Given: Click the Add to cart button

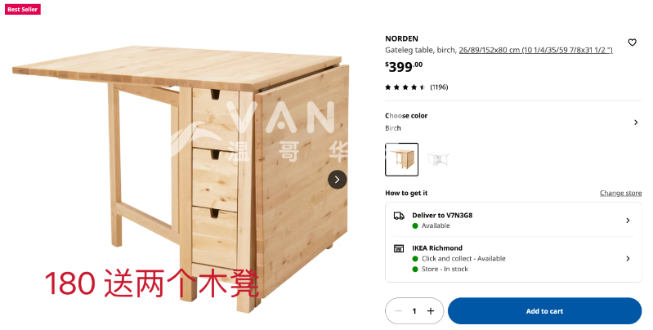Looking at the screenshot, I should (x=544, y=311).
